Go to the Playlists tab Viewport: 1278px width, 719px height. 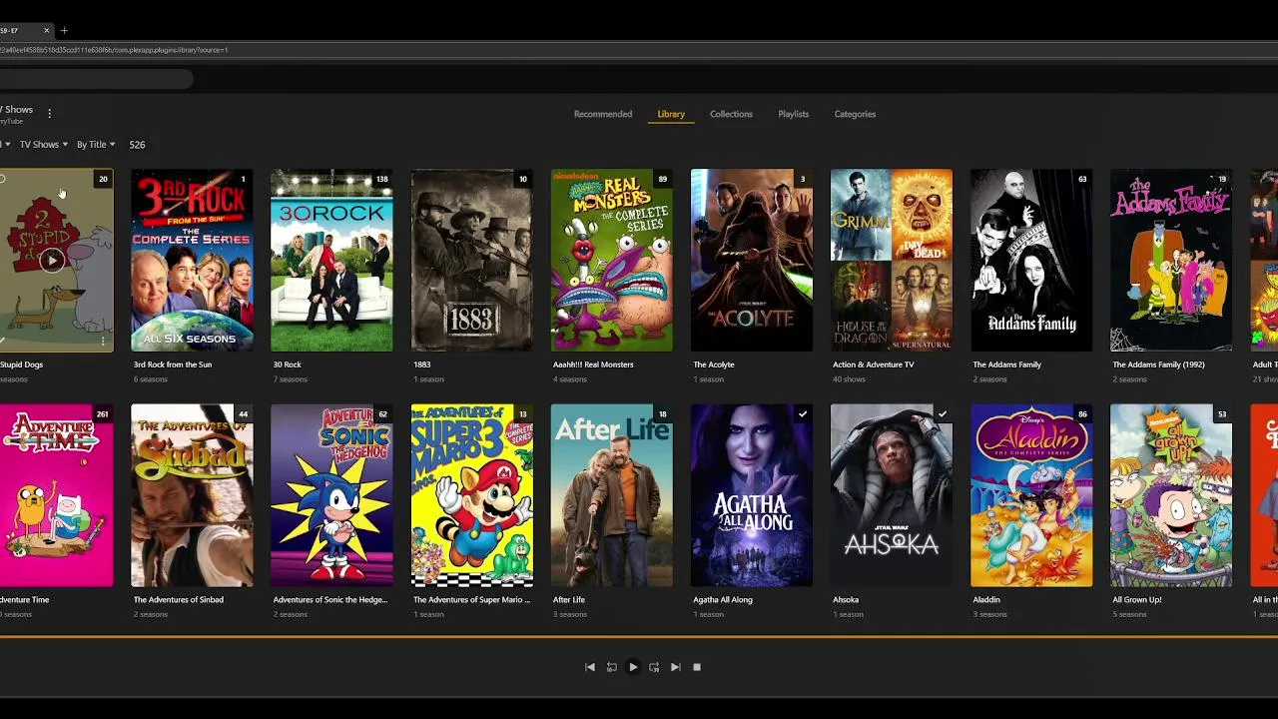point(794,114)
